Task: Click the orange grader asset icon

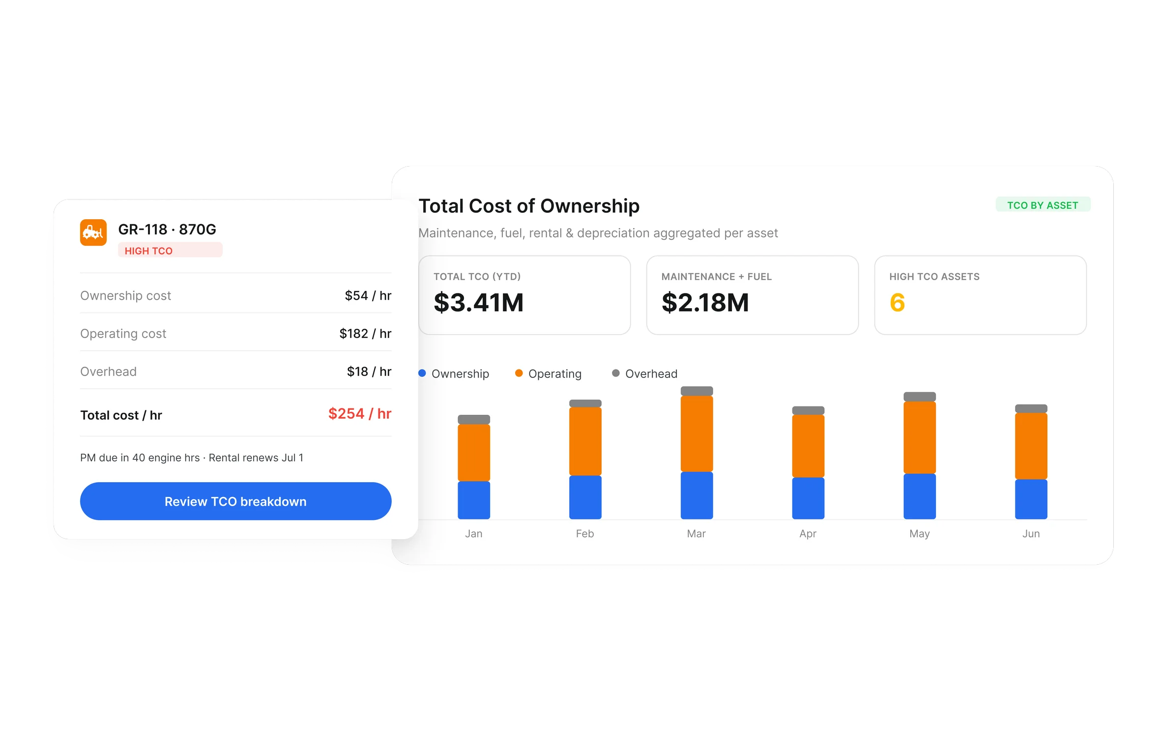Action: pos(93,232)
